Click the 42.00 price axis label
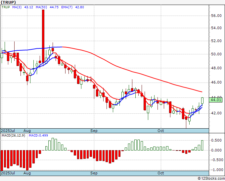This screenshot has height=181, width=225. [216, 113]
